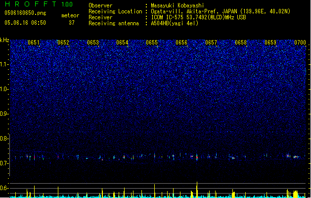Image resolution: width=311 pixels, height=198 pixels.
Task: Click the 0653 time marker
Action: point(93,43)
